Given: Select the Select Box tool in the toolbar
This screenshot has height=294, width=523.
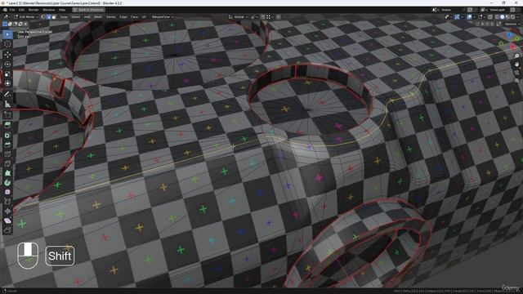Looking at the screenshot, I should pyautogui.click(x=7, y=34).
